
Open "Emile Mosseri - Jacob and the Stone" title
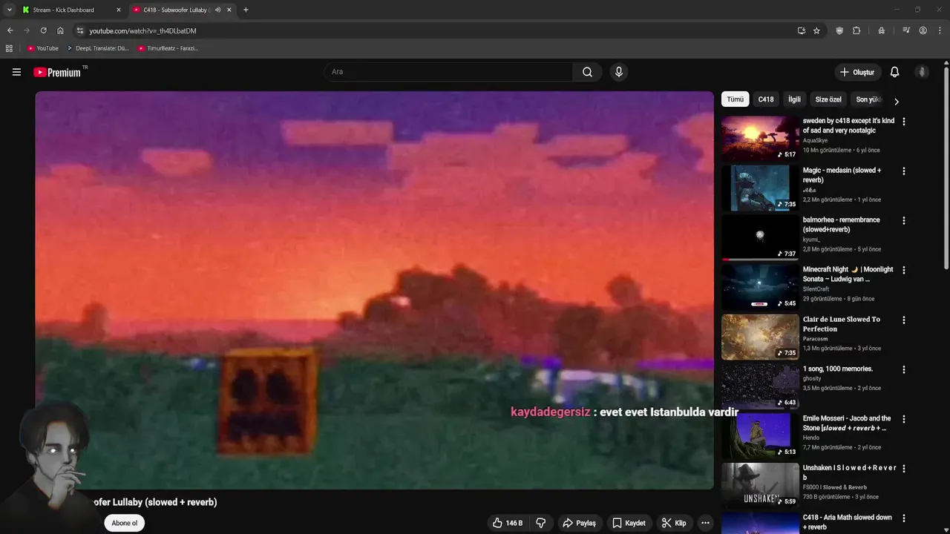pos(847,423)
